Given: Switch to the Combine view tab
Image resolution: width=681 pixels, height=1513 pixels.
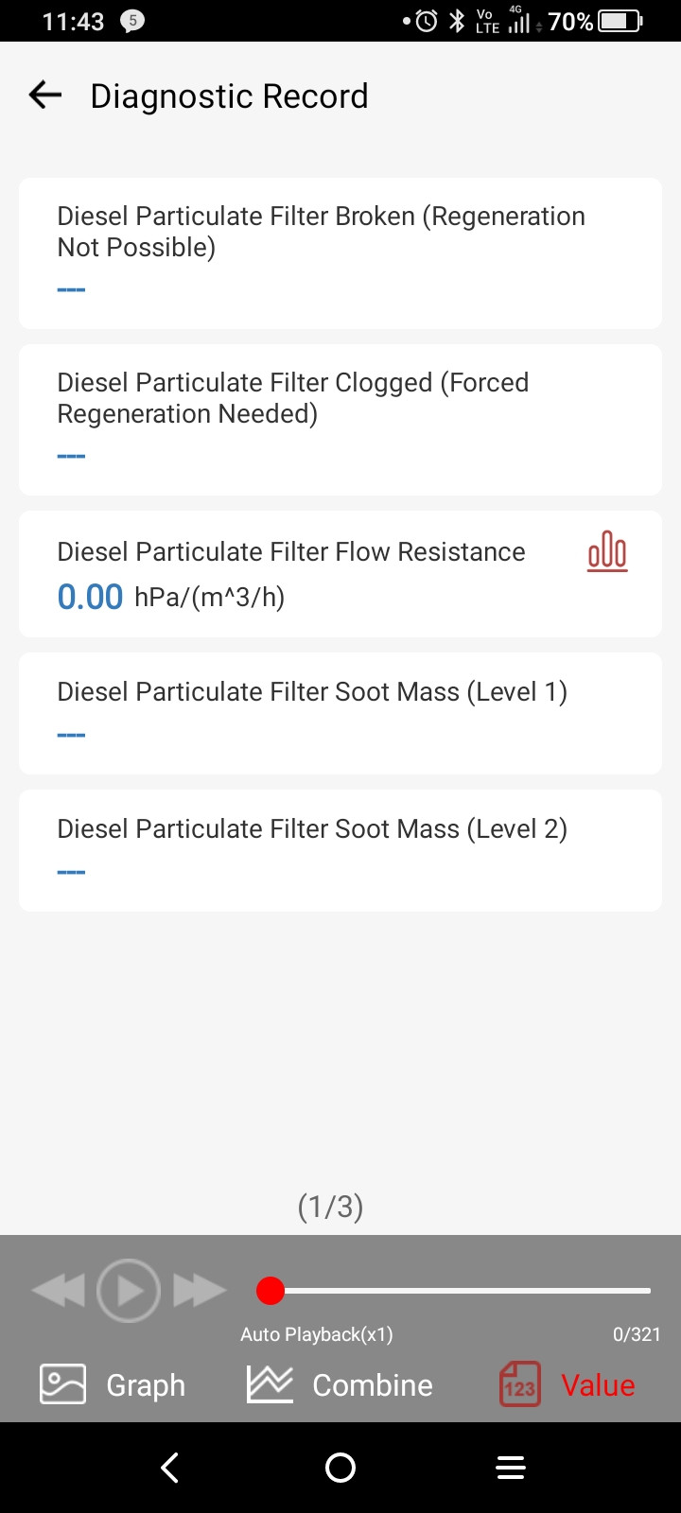Looking at the screenshot, I should (373, 1384).
